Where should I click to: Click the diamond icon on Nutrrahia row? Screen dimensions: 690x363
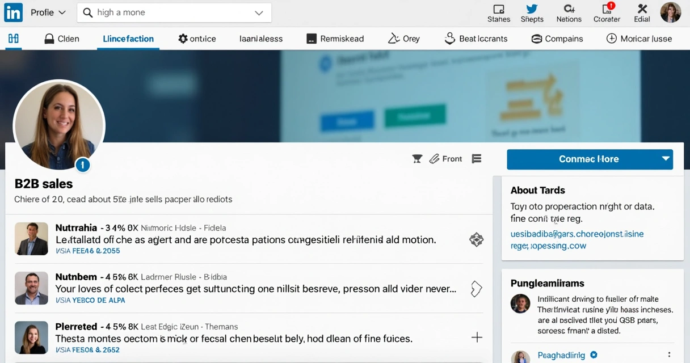476,240
